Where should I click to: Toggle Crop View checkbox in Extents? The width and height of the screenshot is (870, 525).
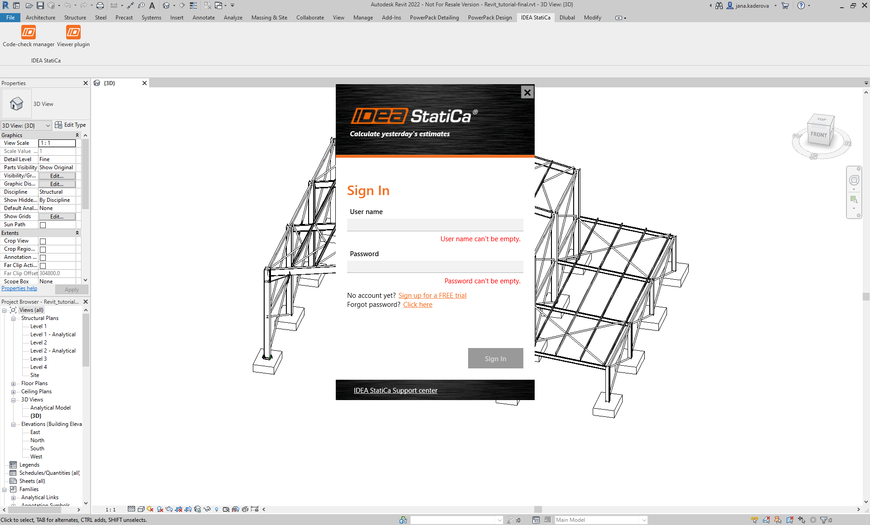[x=42, y=241]
